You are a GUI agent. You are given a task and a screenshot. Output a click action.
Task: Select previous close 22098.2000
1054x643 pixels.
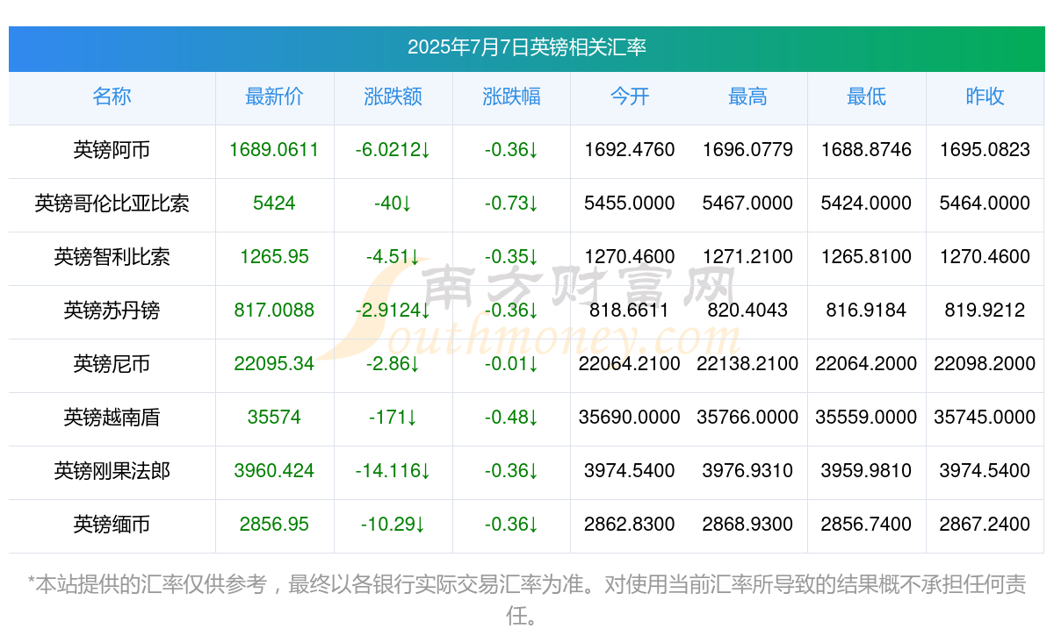(x=985, y=364)
